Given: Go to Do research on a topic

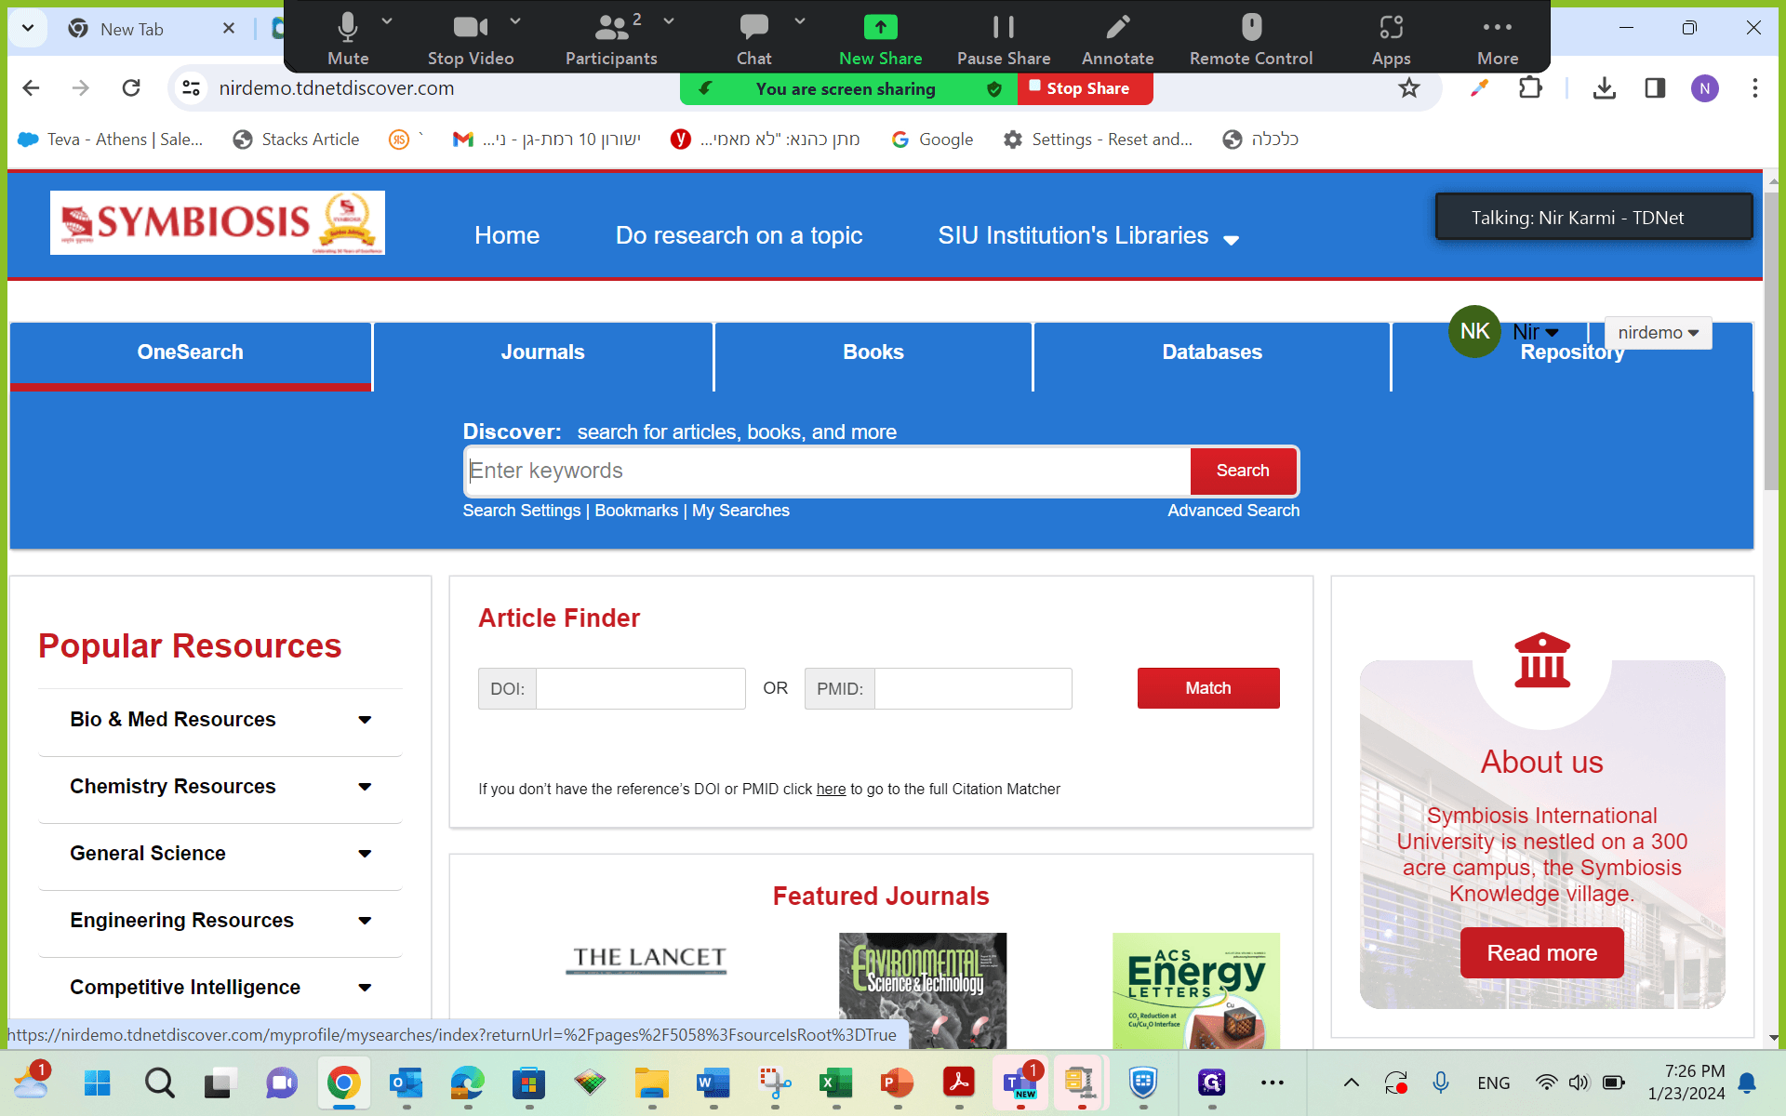Looking at the screenshot, I should click(x=739, y=236).
